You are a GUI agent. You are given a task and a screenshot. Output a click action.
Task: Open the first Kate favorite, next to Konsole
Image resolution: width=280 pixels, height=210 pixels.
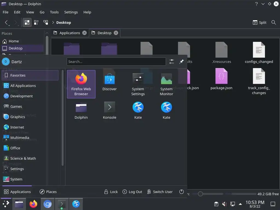[138, 110]
